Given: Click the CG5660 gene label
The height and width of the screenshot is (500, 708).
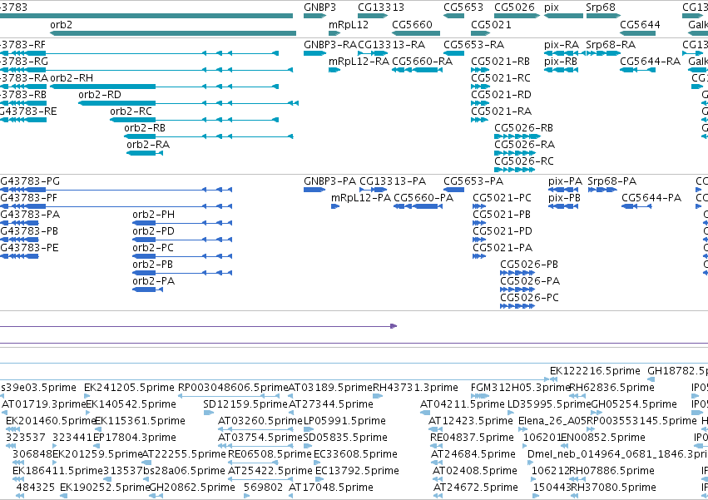Looking at the screenshot, I should 412,24.
